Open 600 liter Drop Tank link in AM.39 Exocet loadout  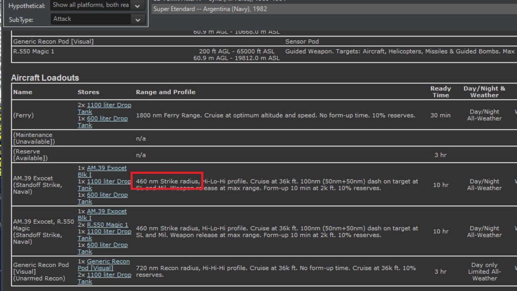pos(103,198)
